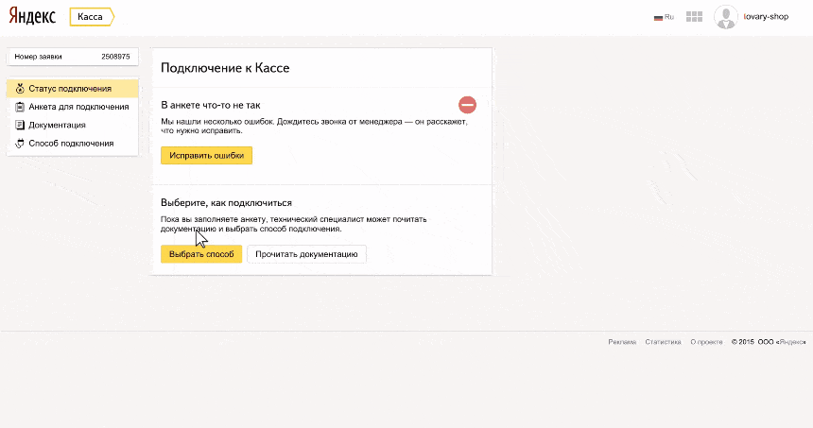Go to Документация in the sidebar
The width and height of the screenshot is (813, 428).
click(73, 125)
